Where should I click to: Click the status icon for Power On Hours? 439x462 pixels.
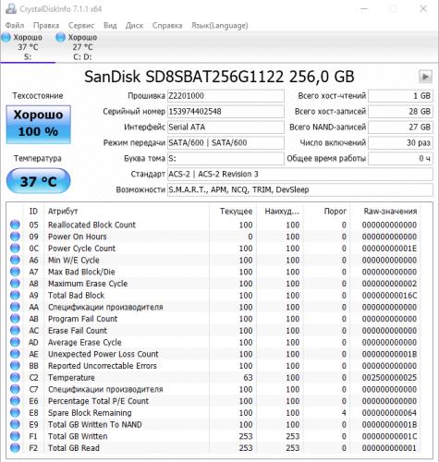coord(15,237)
